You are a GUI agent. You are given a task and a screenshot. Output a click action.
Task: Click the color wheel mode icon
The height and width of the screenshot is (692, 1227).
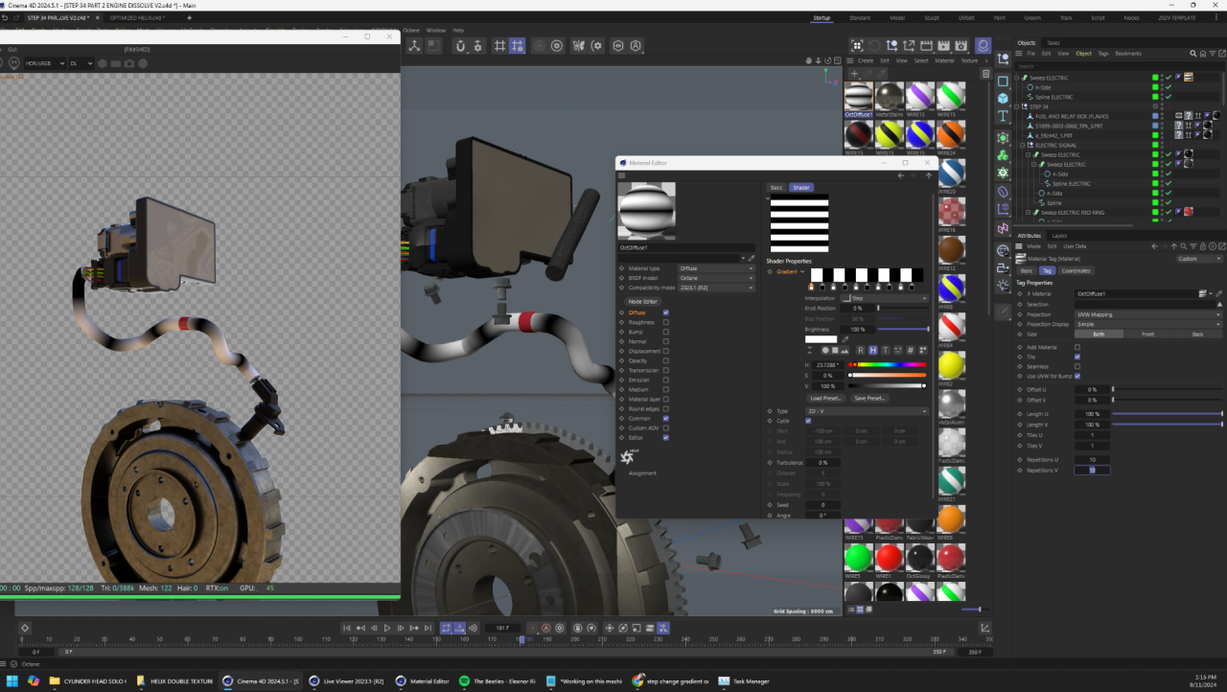pos(823,350)
